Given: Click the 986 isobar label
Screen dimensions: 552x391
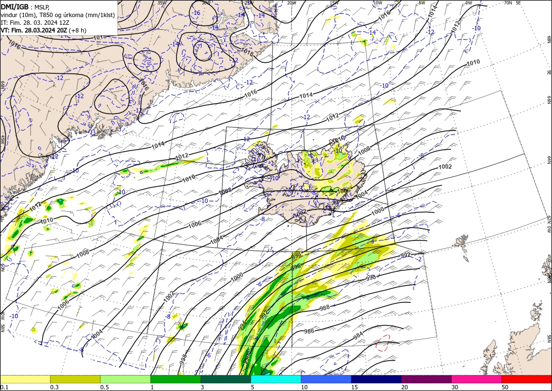Looking at the screenshot, I should [x=309, y=331].
